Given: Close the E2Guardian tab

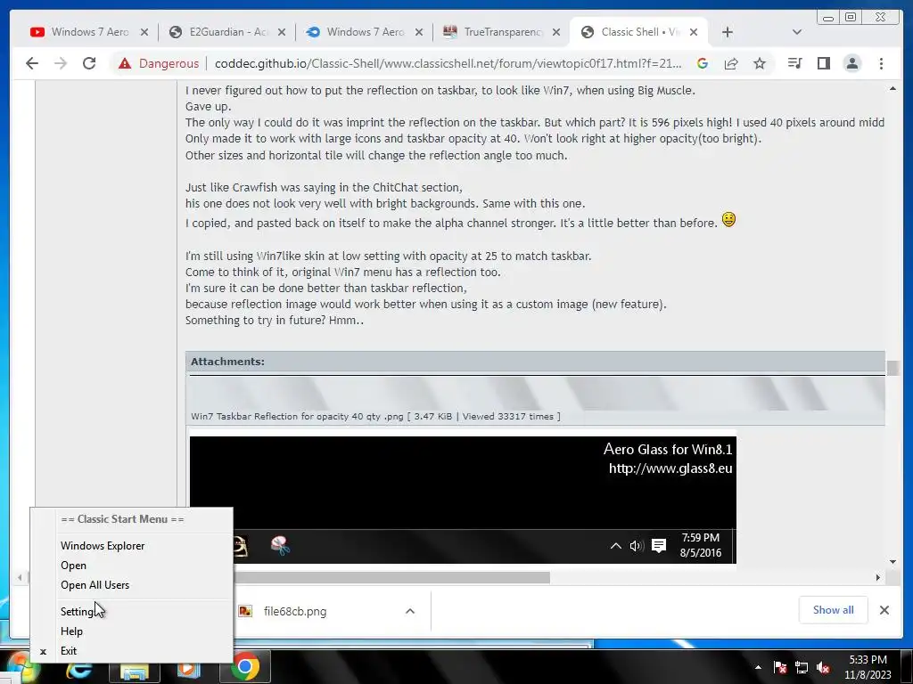Looking at the screenshot, I should [282, 33].
